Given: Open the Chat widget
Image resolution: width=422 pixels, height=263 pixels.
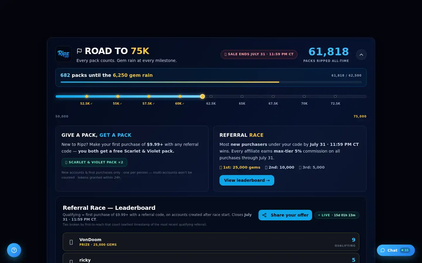Looking at the screenshot, I should pyautogui.click(x=396, y=250).
